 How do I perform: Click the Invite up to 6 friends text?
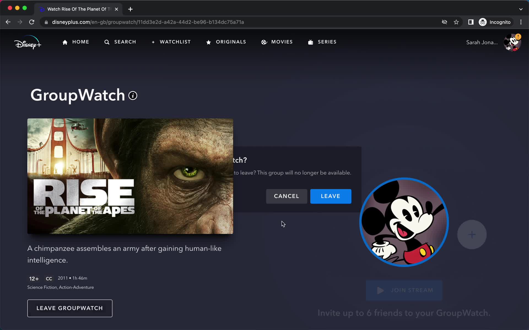[x=404, y=313]
